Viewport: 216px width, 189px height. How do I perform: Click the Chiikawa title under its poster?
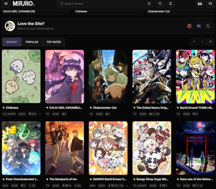(x=12, y=107)
